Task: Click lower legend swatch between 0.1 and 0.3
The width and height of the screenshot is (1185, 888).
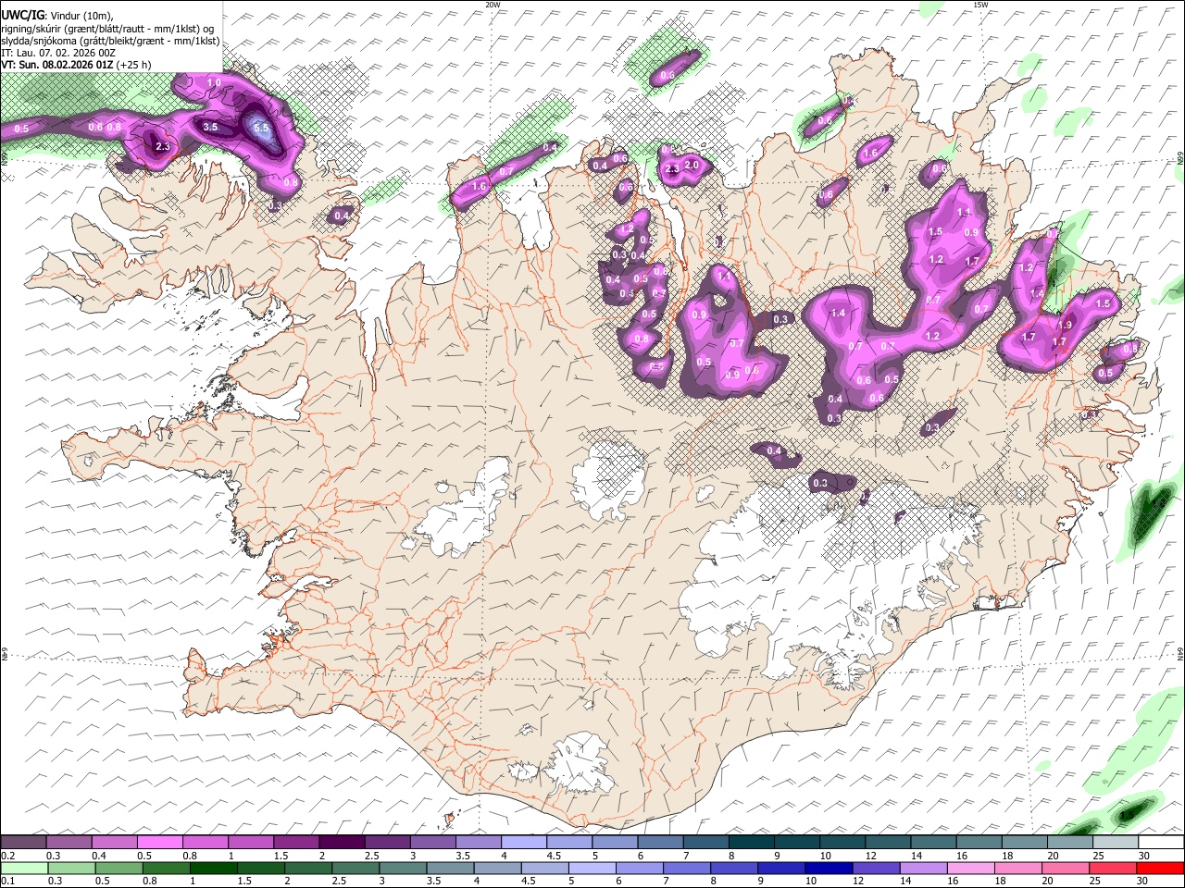Action: point(25,868)
